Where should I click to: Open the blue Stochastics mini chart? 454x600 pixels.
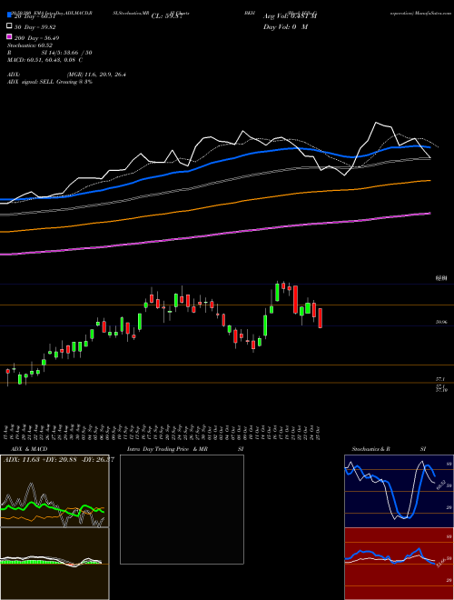[399, 491]
